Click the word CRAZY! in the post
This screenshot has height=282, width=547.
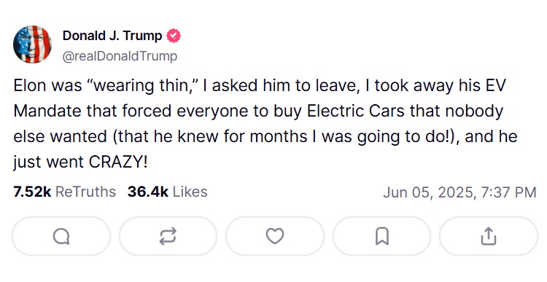click(118, 162)
